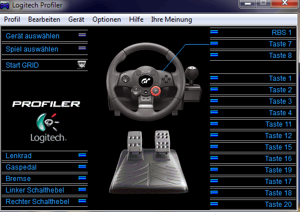Click the red dial on the wheel

click(155, 91)
